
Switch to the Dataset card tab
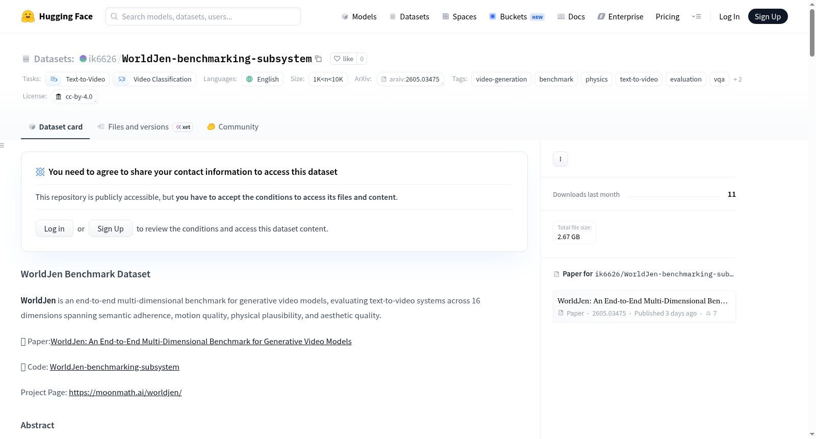pos(56,127)
